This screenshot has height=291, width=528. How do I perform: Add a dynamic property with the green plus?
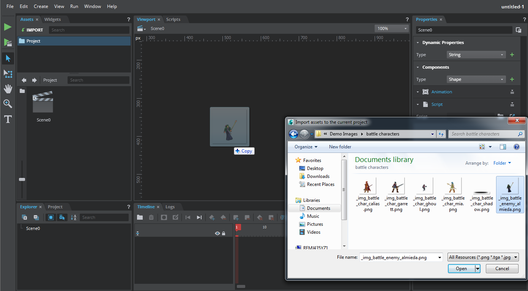click(x=512, y=55)
